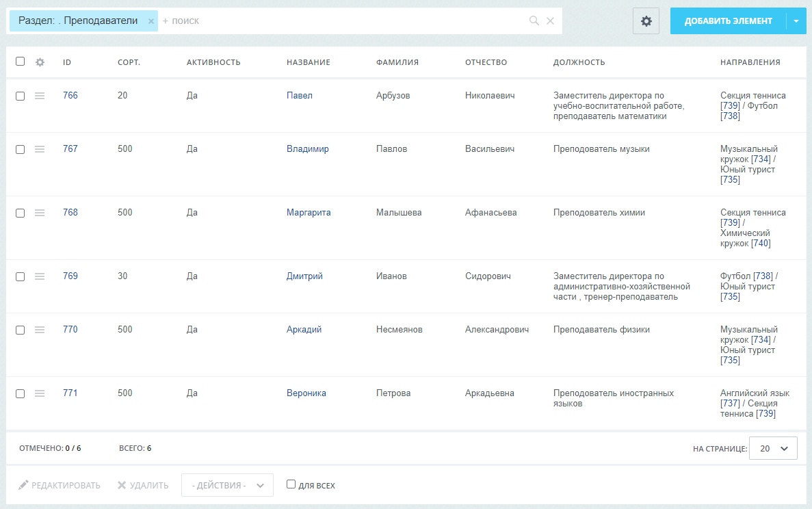Click the Аркадьевна patronymic cell
This screenshot has height=509, width=812.
coord(489,393)
